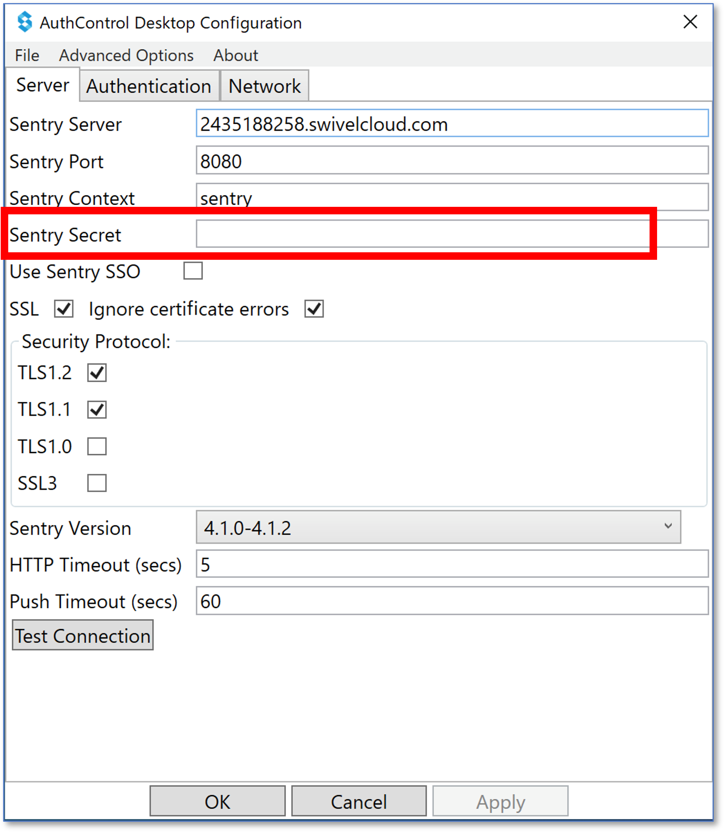Switch to the Server tab
Screen dimensions: 724x832
coord(43,85)
